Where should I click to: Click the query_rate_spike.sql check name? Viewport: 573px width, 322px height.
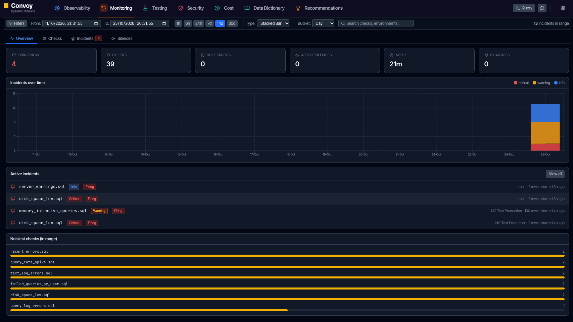tap(33, 262)
